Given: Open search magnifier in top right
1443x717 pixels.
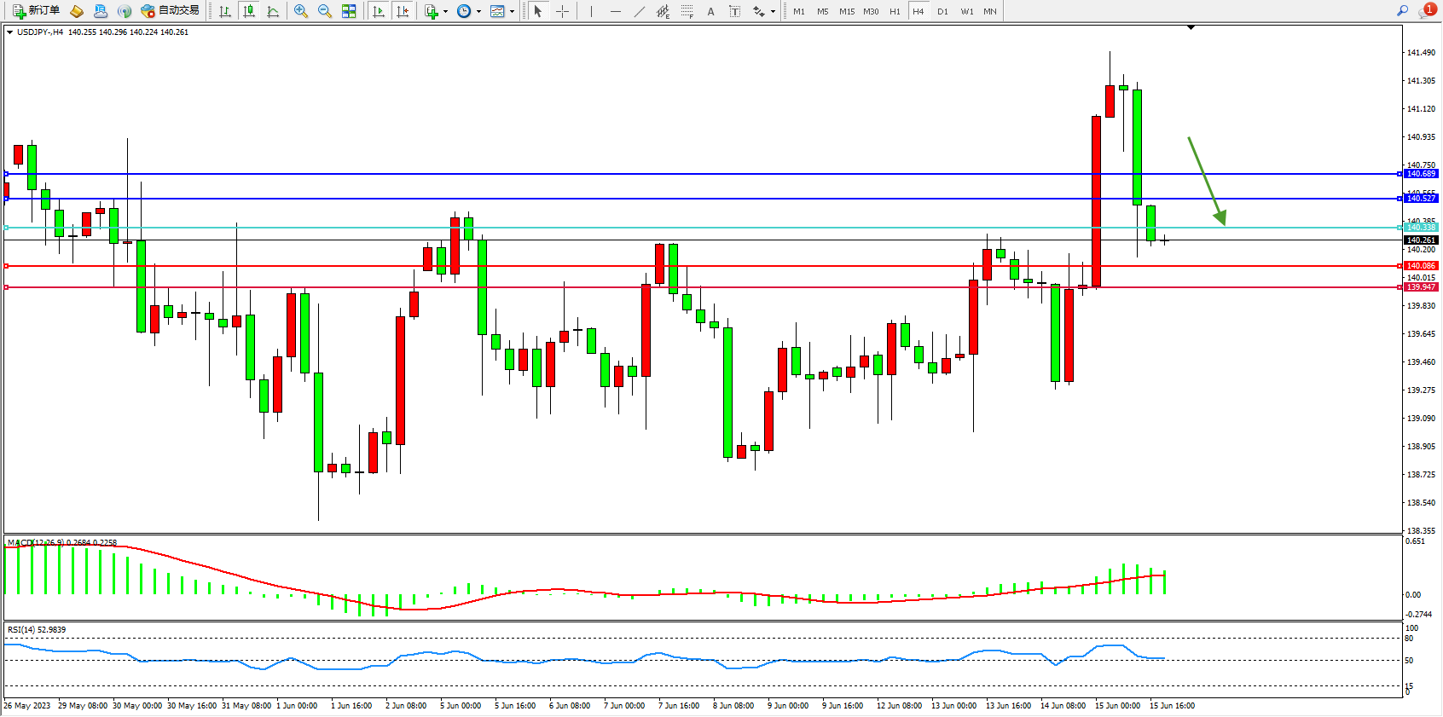Looking at the screenshot, I should tap(1402, 10).
